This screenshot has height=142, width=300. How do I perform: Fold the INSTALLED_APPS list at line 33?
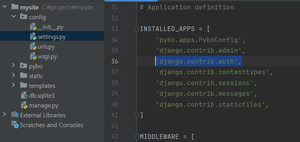[137, 29]
